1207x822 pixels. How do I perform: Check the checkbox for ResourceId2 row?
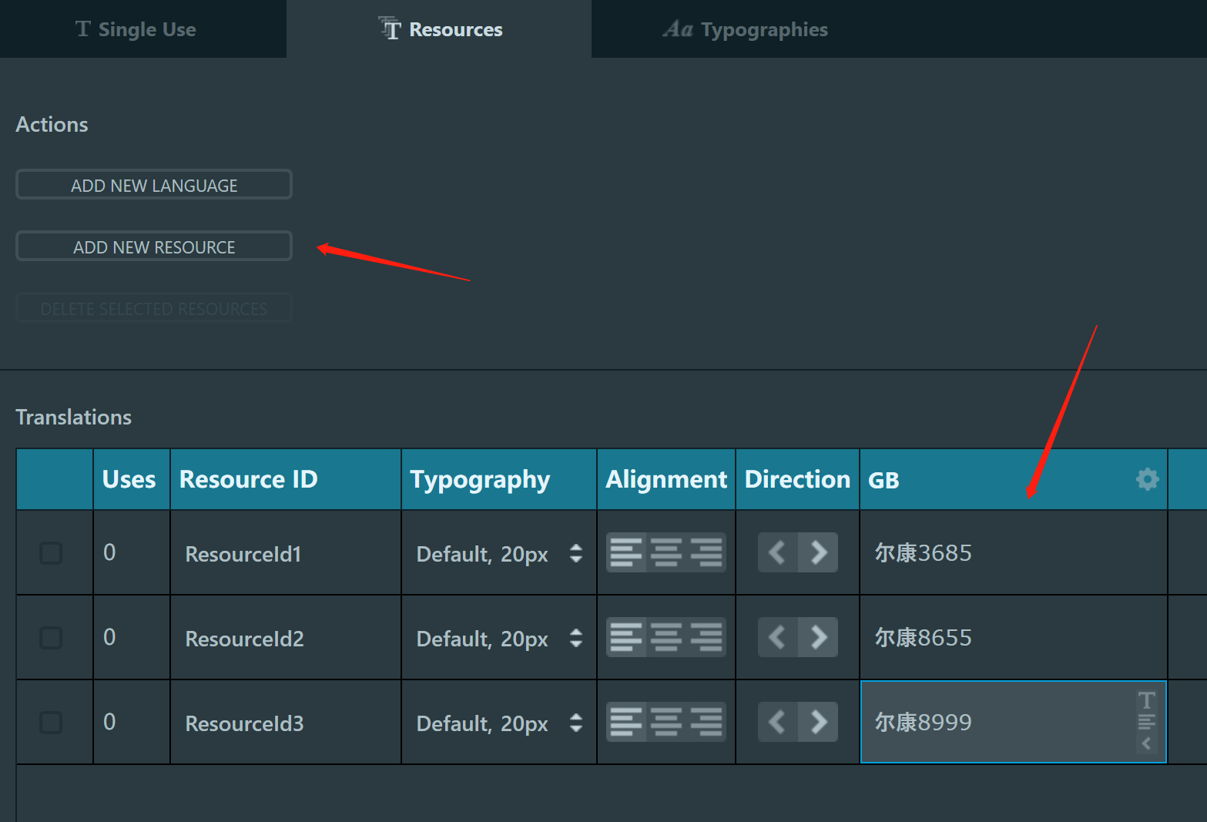pyautogui.click(x=51, y=637)
